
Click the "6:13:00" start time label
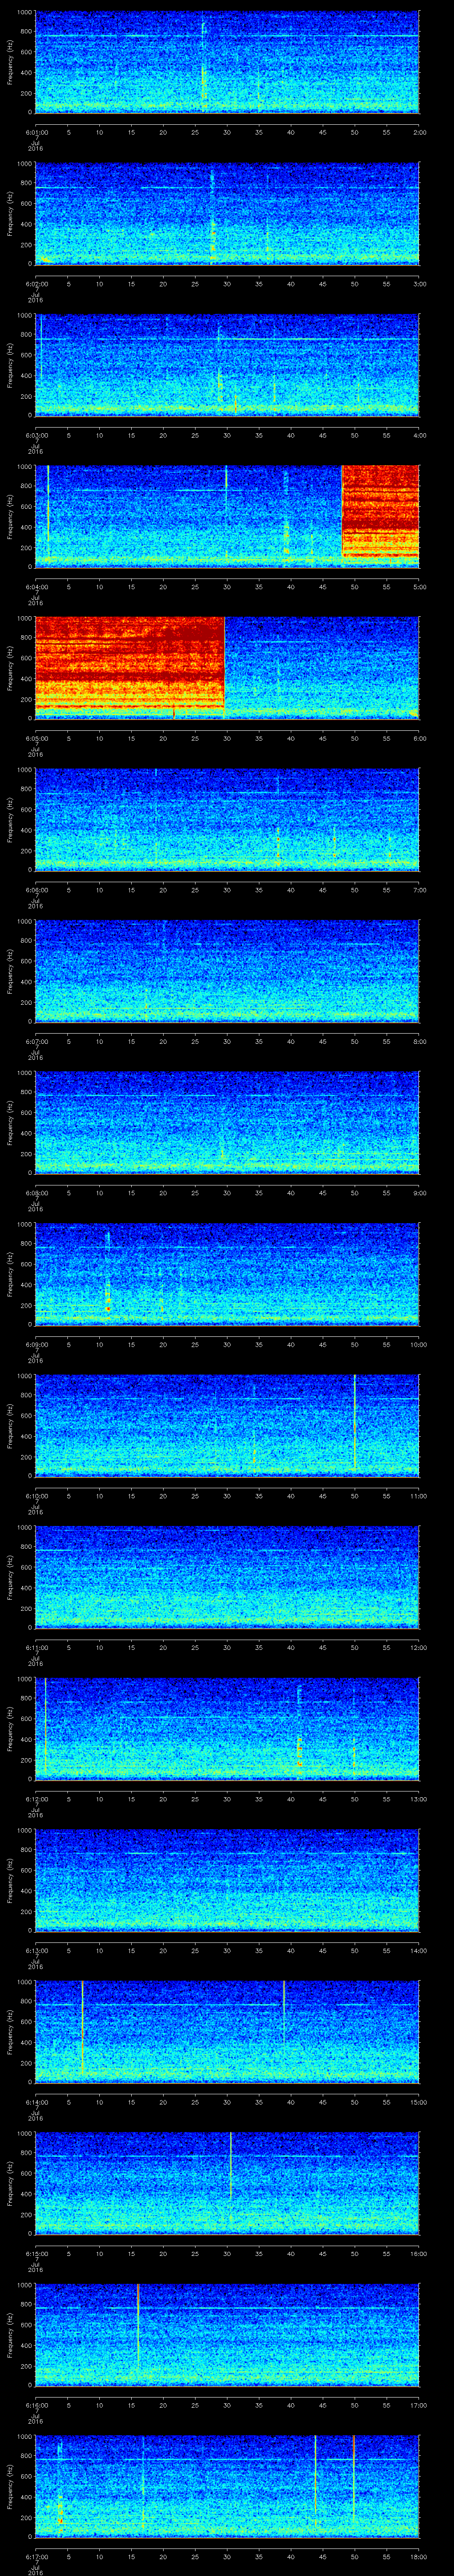pyautogui.click(x=37, y=1950)
